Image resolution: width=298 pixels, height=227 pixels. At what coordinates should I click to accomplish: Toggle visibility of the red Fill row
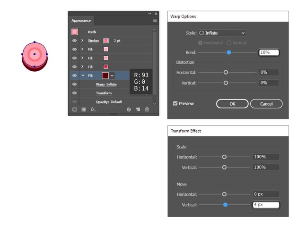(75, 67)
